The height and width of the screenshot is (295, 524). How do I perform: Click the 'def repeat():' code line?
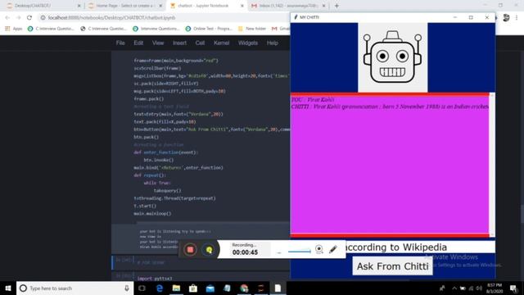tap(150, 175)
